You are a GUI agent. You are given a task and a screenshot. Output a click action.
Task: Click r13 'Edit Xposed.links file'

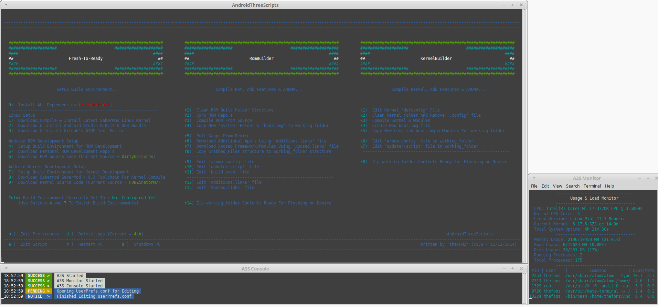click(220, 188)
